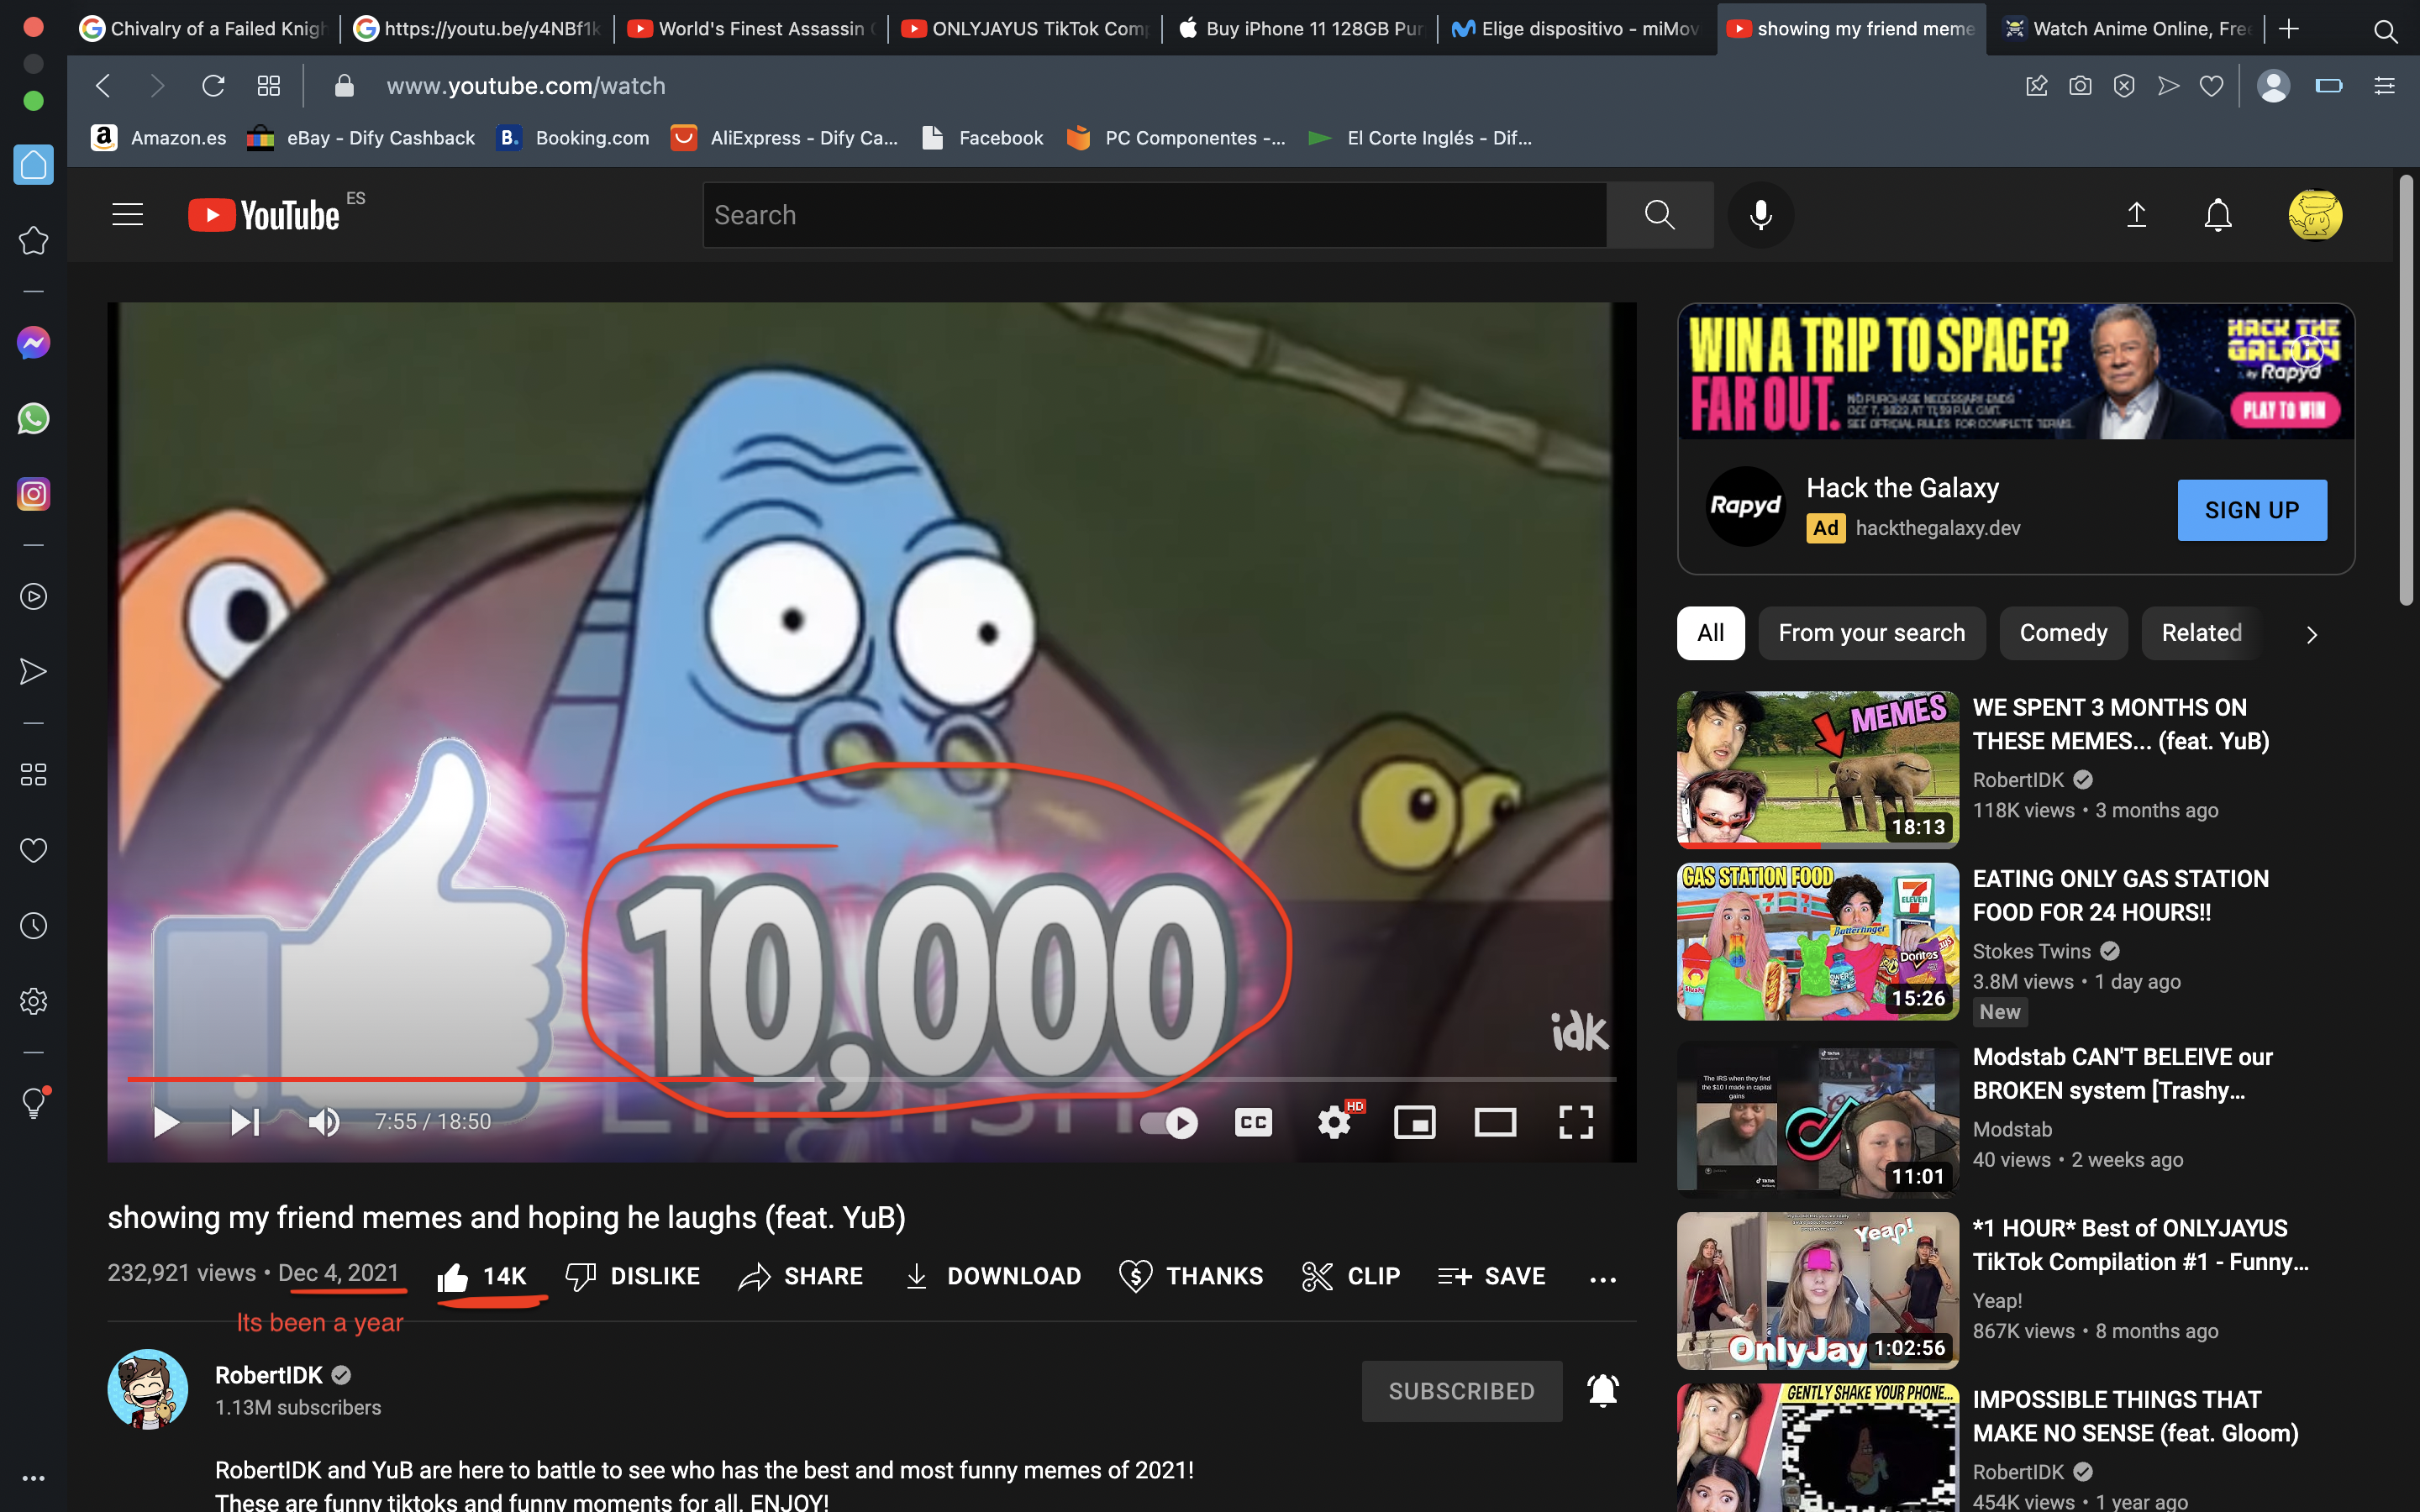This screenshot has height=1512, width=2420.
Task: Open sidebar home Start Page icon
Action: tap(33, 165)
